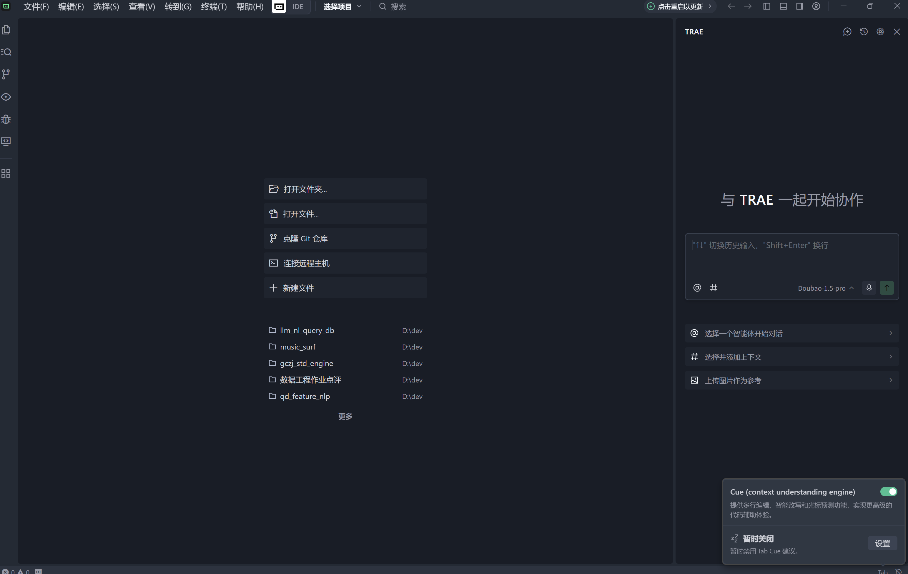Click the 设置 button in Cue popup
Image resolution: width=908 pixels, height=574 pixels.
(882, 543)
